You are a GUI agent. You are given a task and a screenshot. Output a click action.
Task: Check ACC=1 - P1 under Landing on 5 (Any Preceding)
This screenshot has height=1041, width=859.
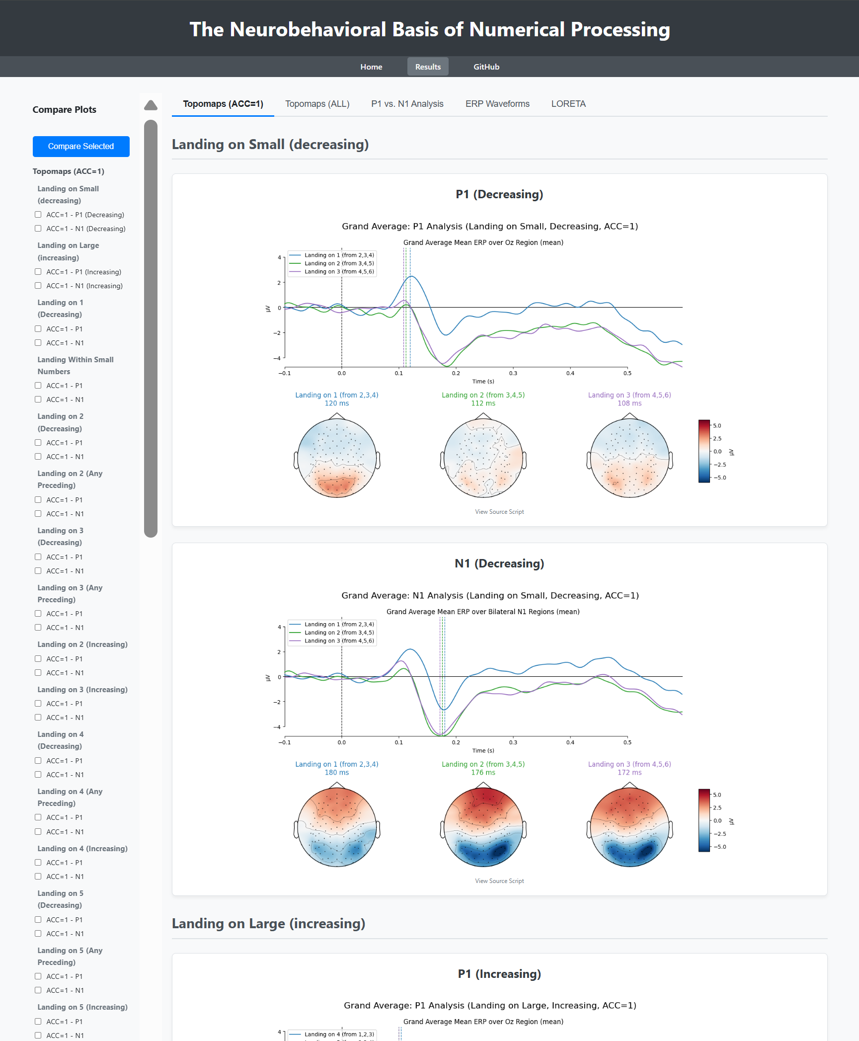pos(38,976)
